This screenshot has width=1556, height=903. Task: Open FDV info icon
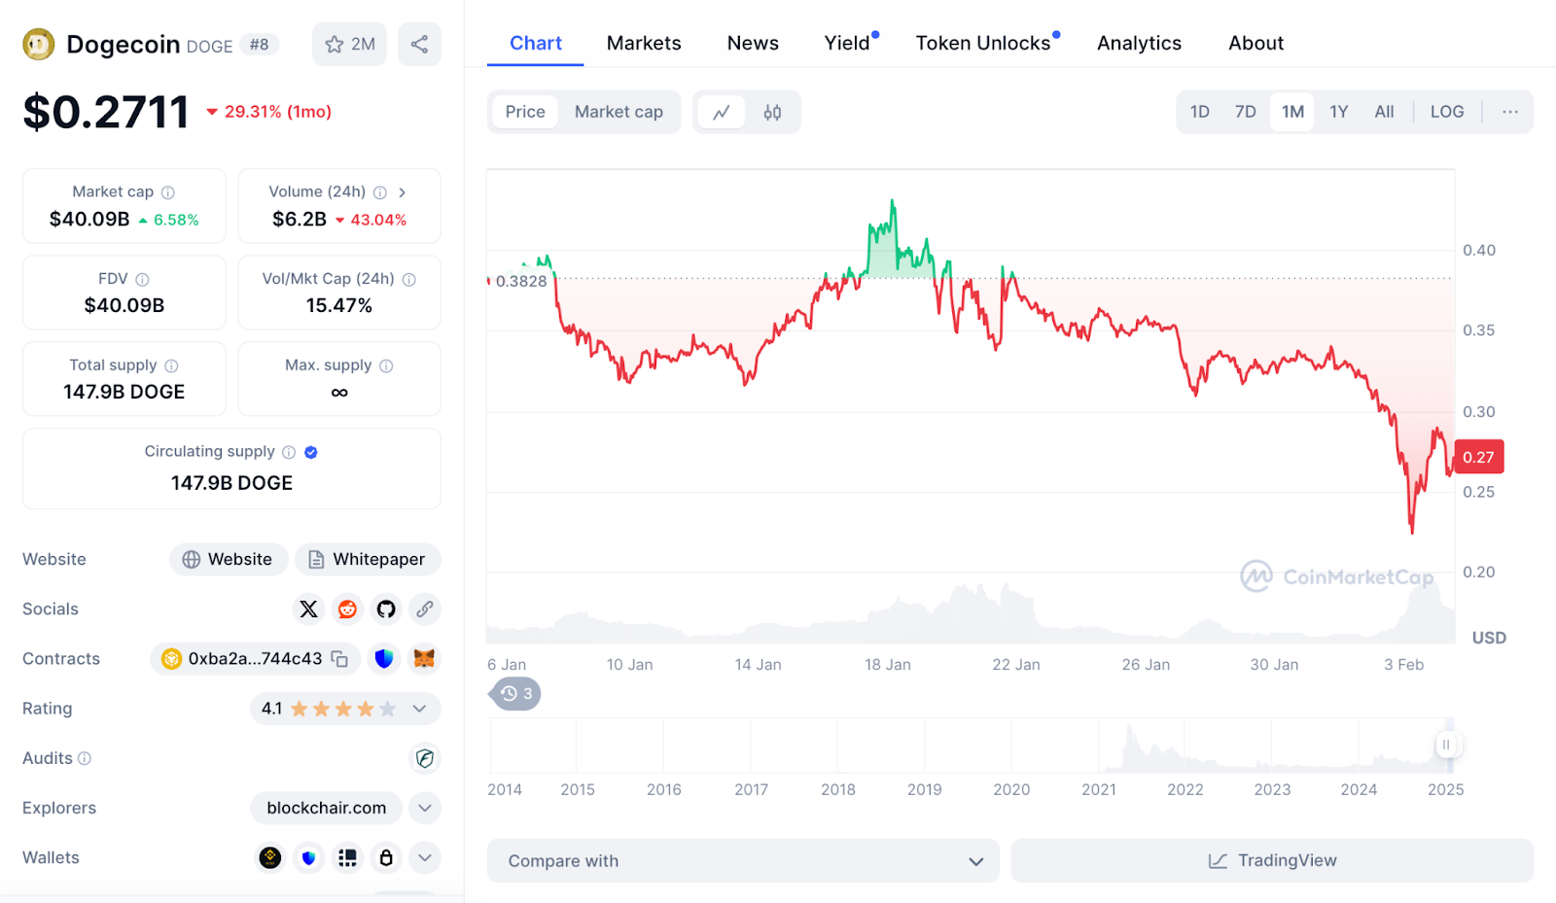click(x=142, y=279)
